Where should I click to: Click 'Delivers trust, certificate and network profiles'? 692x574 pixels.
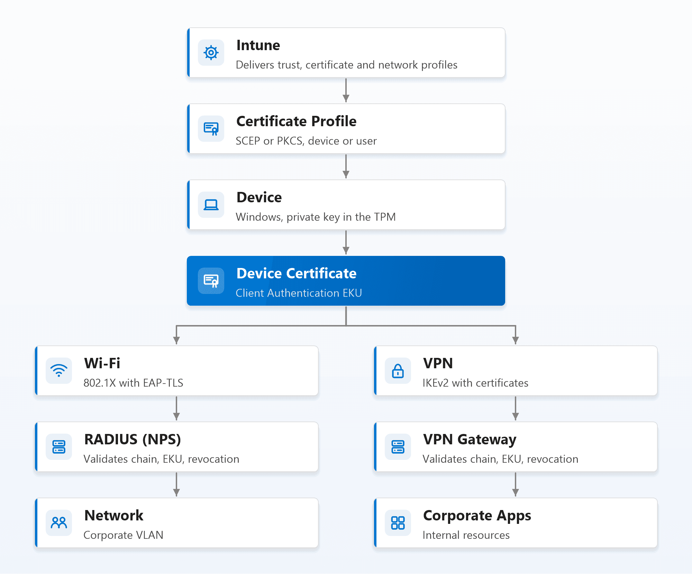pos(347,65)
